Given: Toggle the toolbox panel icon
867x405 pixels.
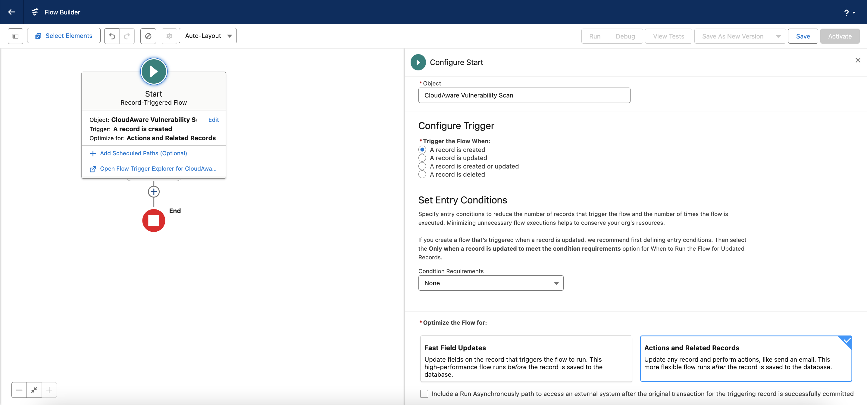Looking at the screenshot, I should pos(15,36).
